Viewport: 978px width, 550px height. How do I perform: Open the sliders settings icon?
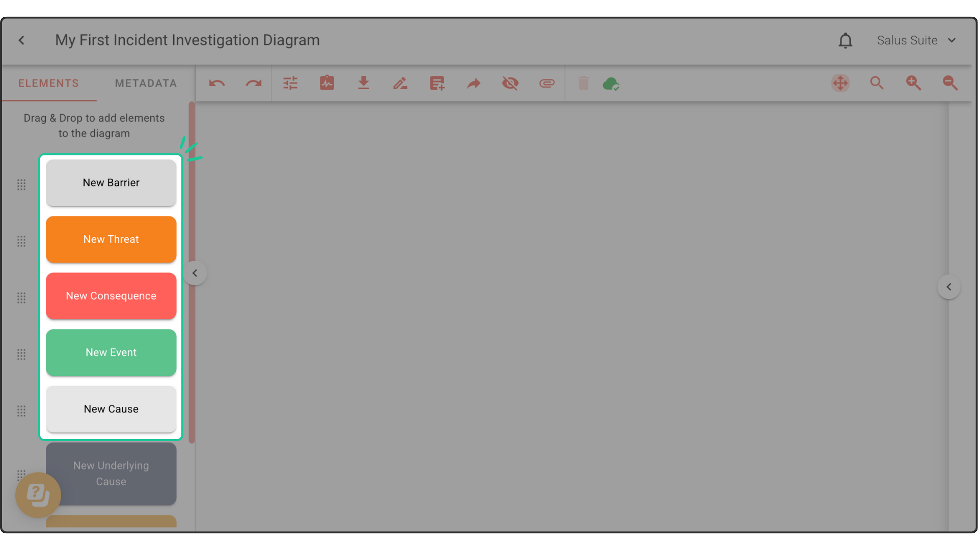[x=290, y=83]
